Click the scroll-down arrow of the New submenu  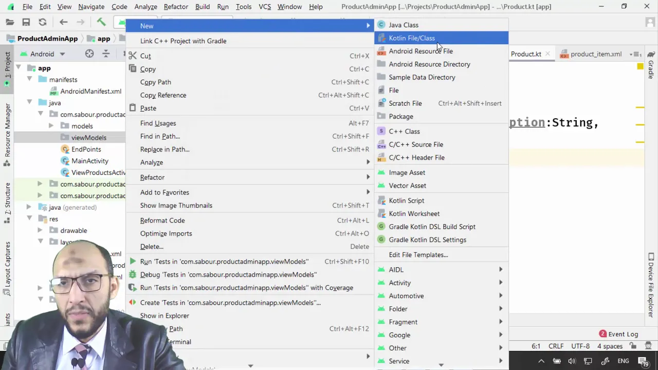pyautogui.click(x=441, y=365)
